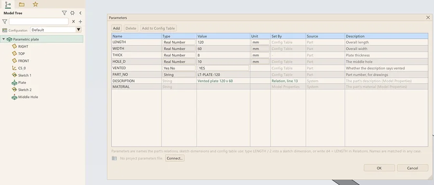Open the WIDTH type dropdown
The image size is (434, 185).
pos(179,49)
